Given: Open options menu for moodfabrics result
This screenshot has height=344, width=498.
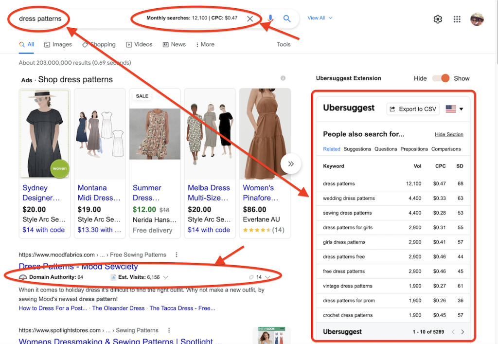Looking at the screenshot, I should 176,254.
